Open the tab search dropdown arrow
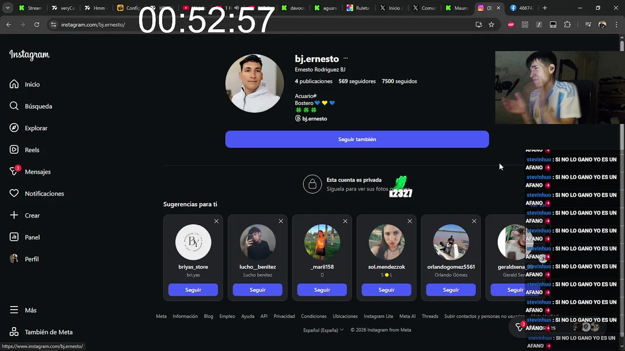The height and width of the screenshot is (351, 625). click(8, 8)
